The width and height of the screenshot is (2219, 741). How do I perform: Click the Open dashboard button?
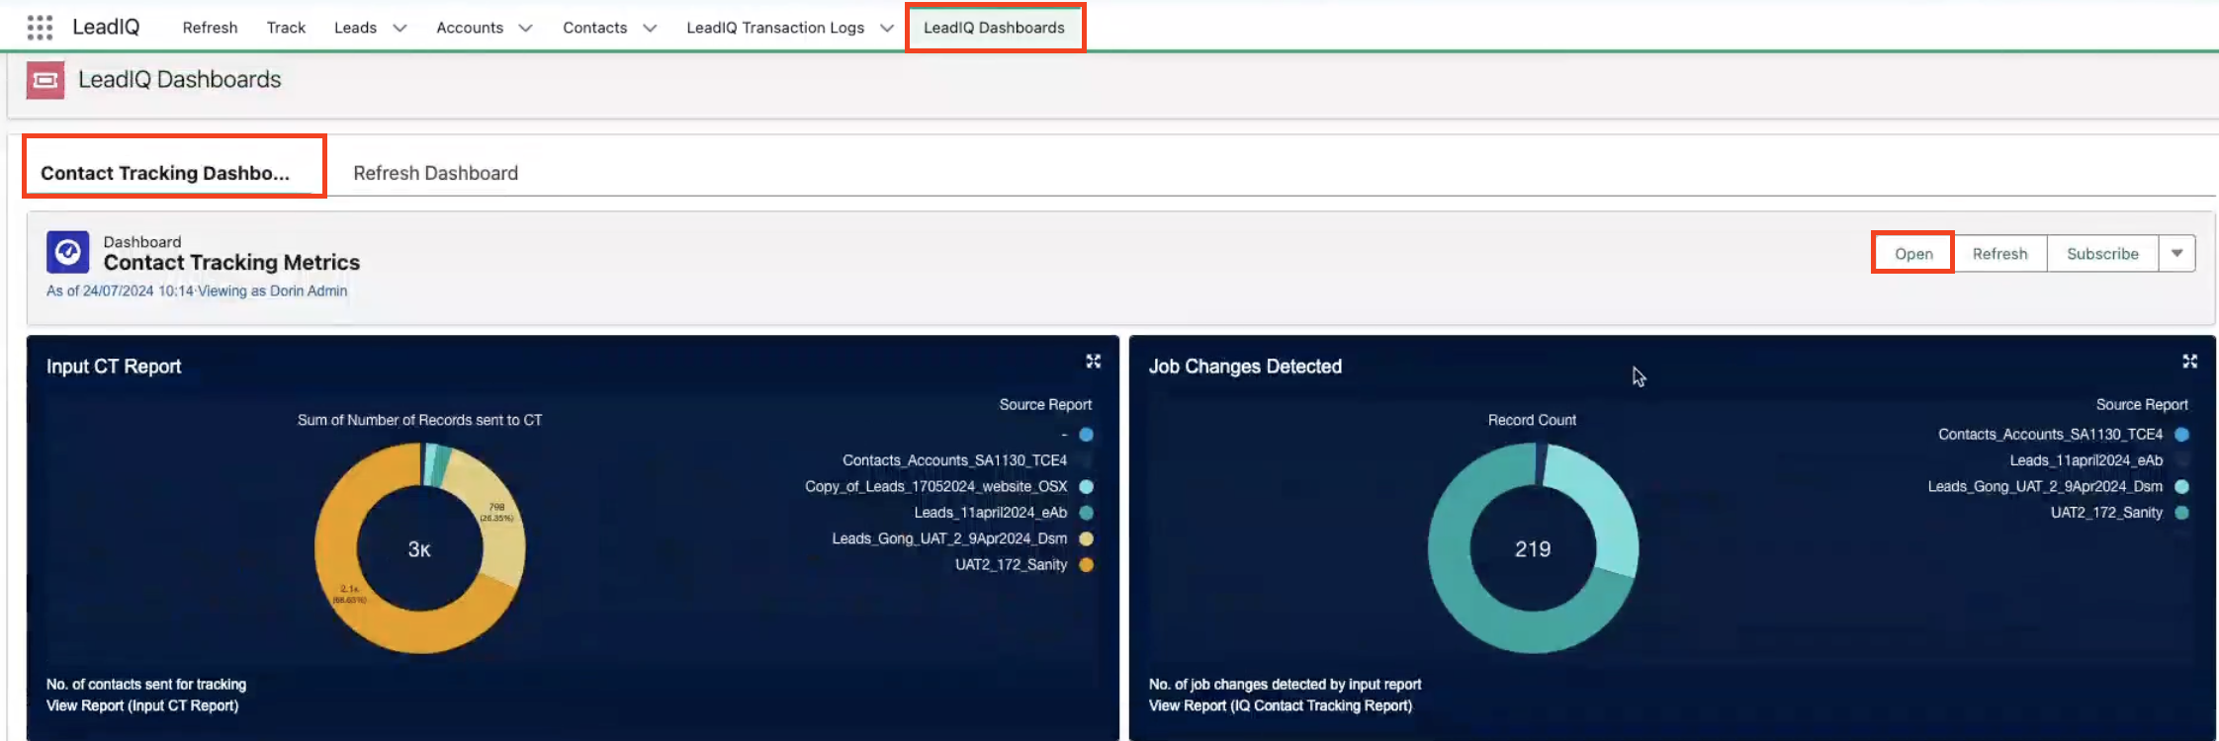[1912, 254]
